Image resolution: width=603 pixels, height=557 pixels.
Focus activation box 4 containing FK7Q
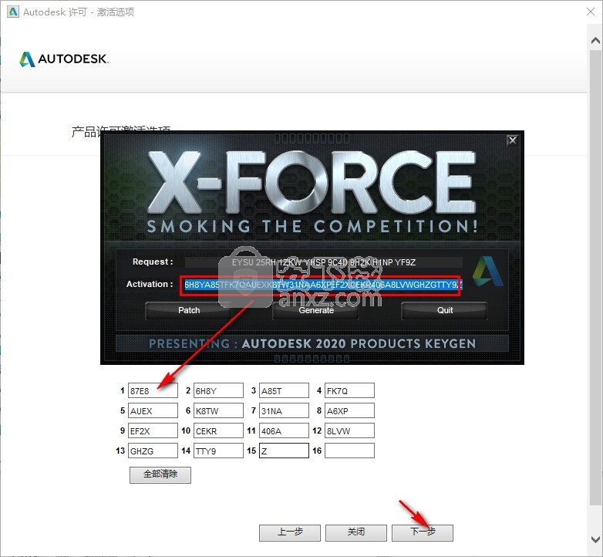349,390
